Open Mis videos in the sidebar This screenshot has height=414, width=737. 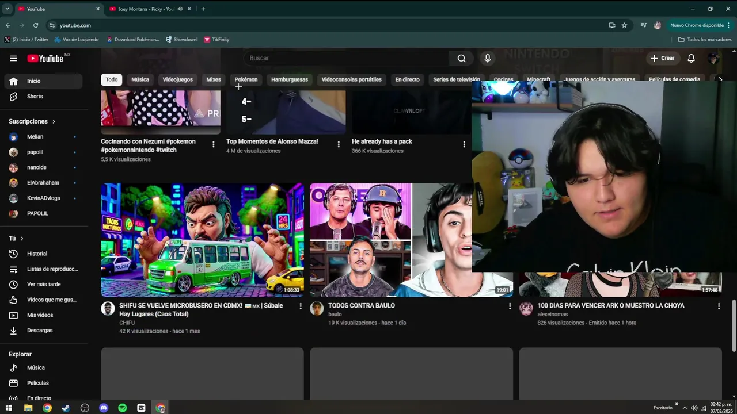pos(43,315)
